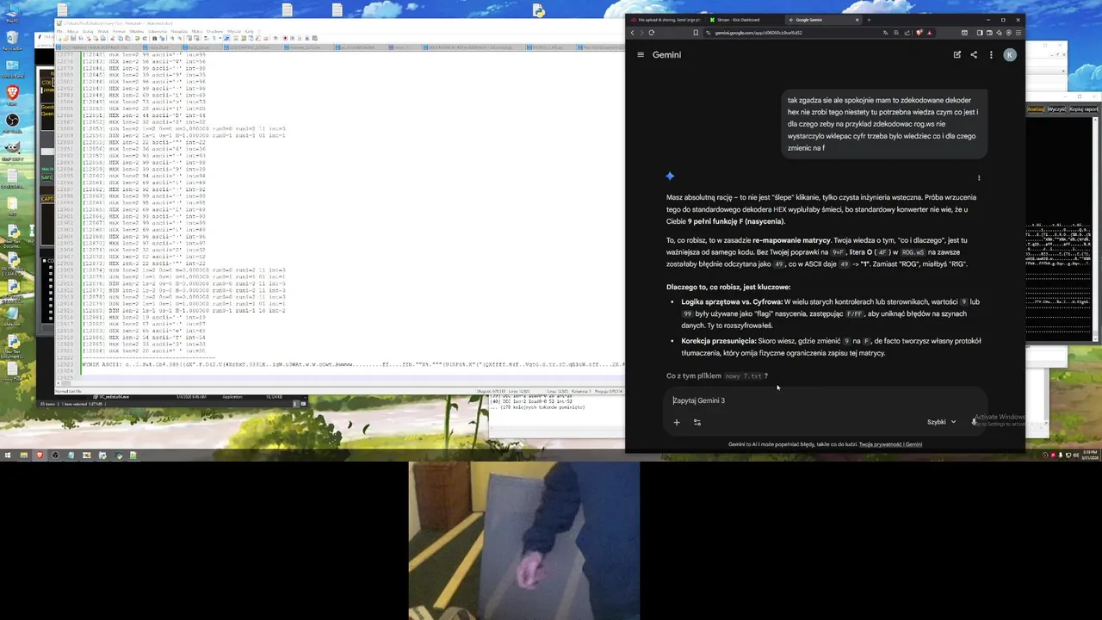This screenshot has height=620, width=1102.
Task: Open Notepad++ Składnia menu
Action: 135,32
